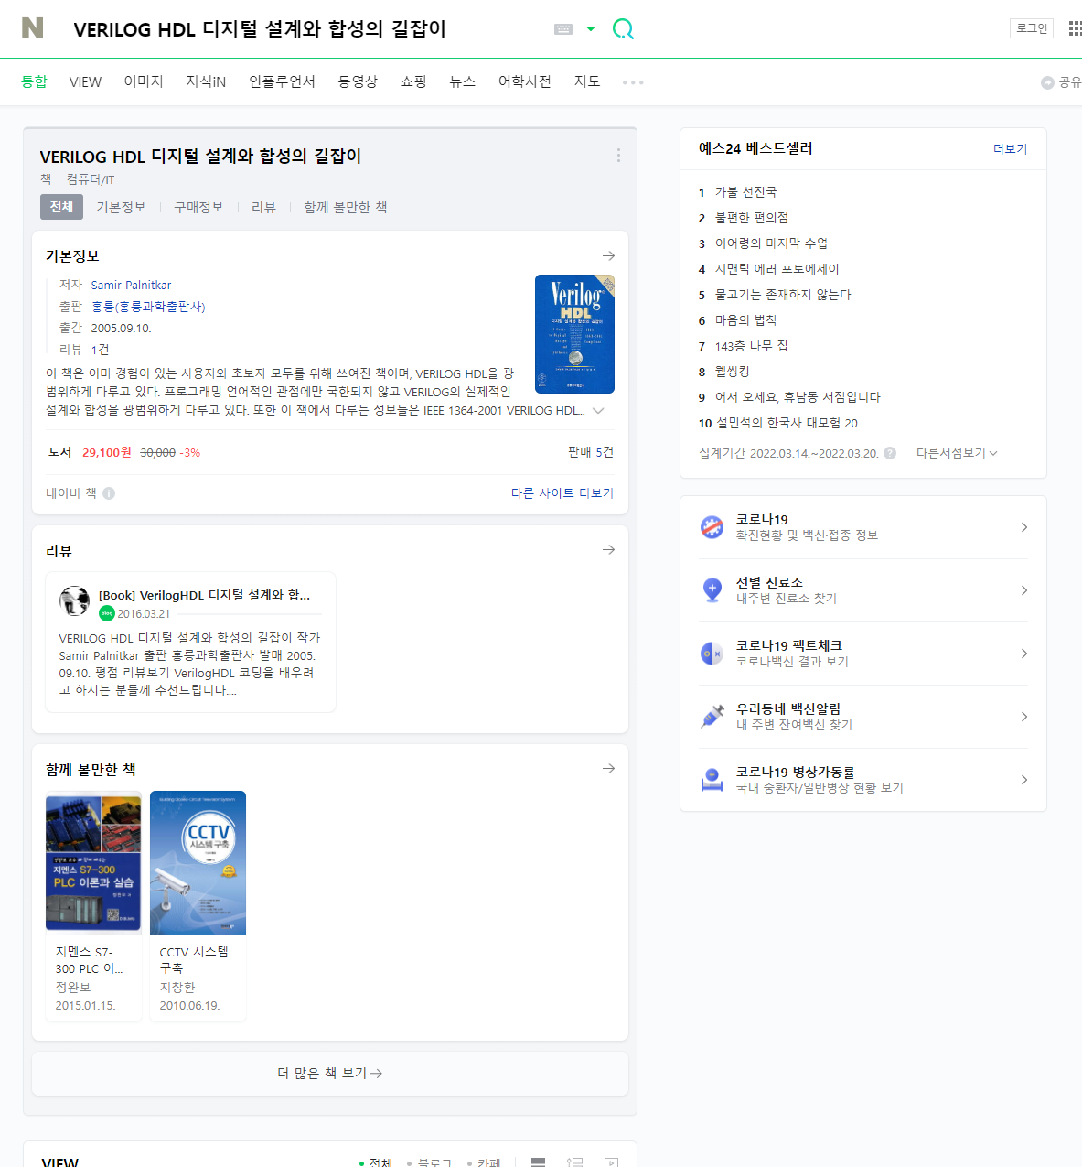The height and width of the screenshot is (1167, 1082).
Task: Click 더보기 in 예스24 베스트셀러
Action: [1011, 149]
